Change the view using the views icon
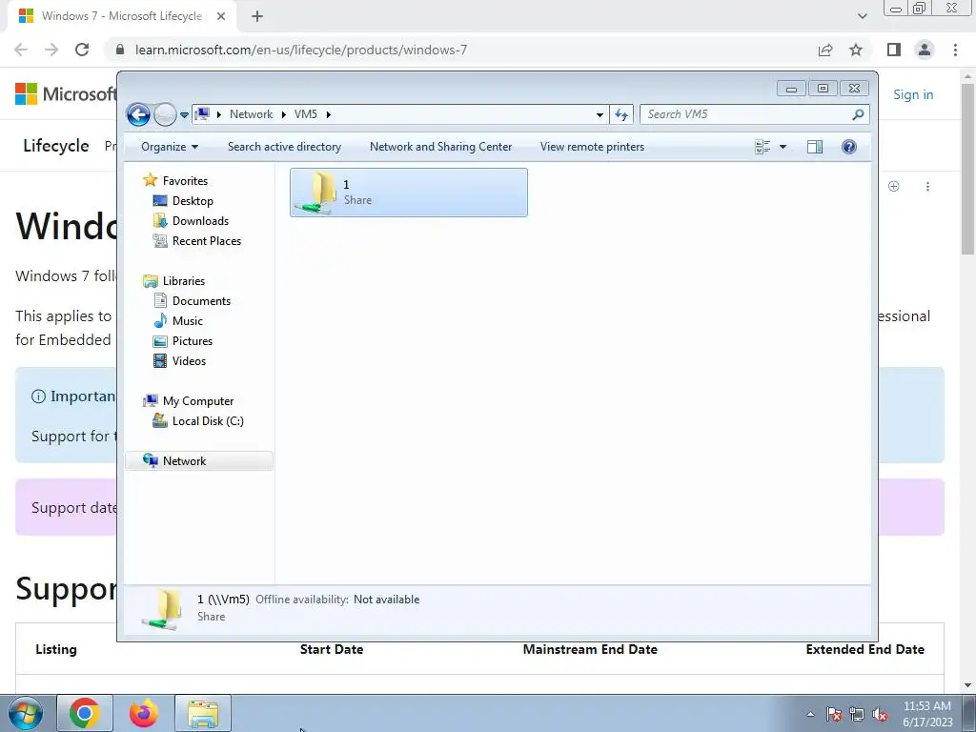Screen dimensions: 976x732 point(762,147)
